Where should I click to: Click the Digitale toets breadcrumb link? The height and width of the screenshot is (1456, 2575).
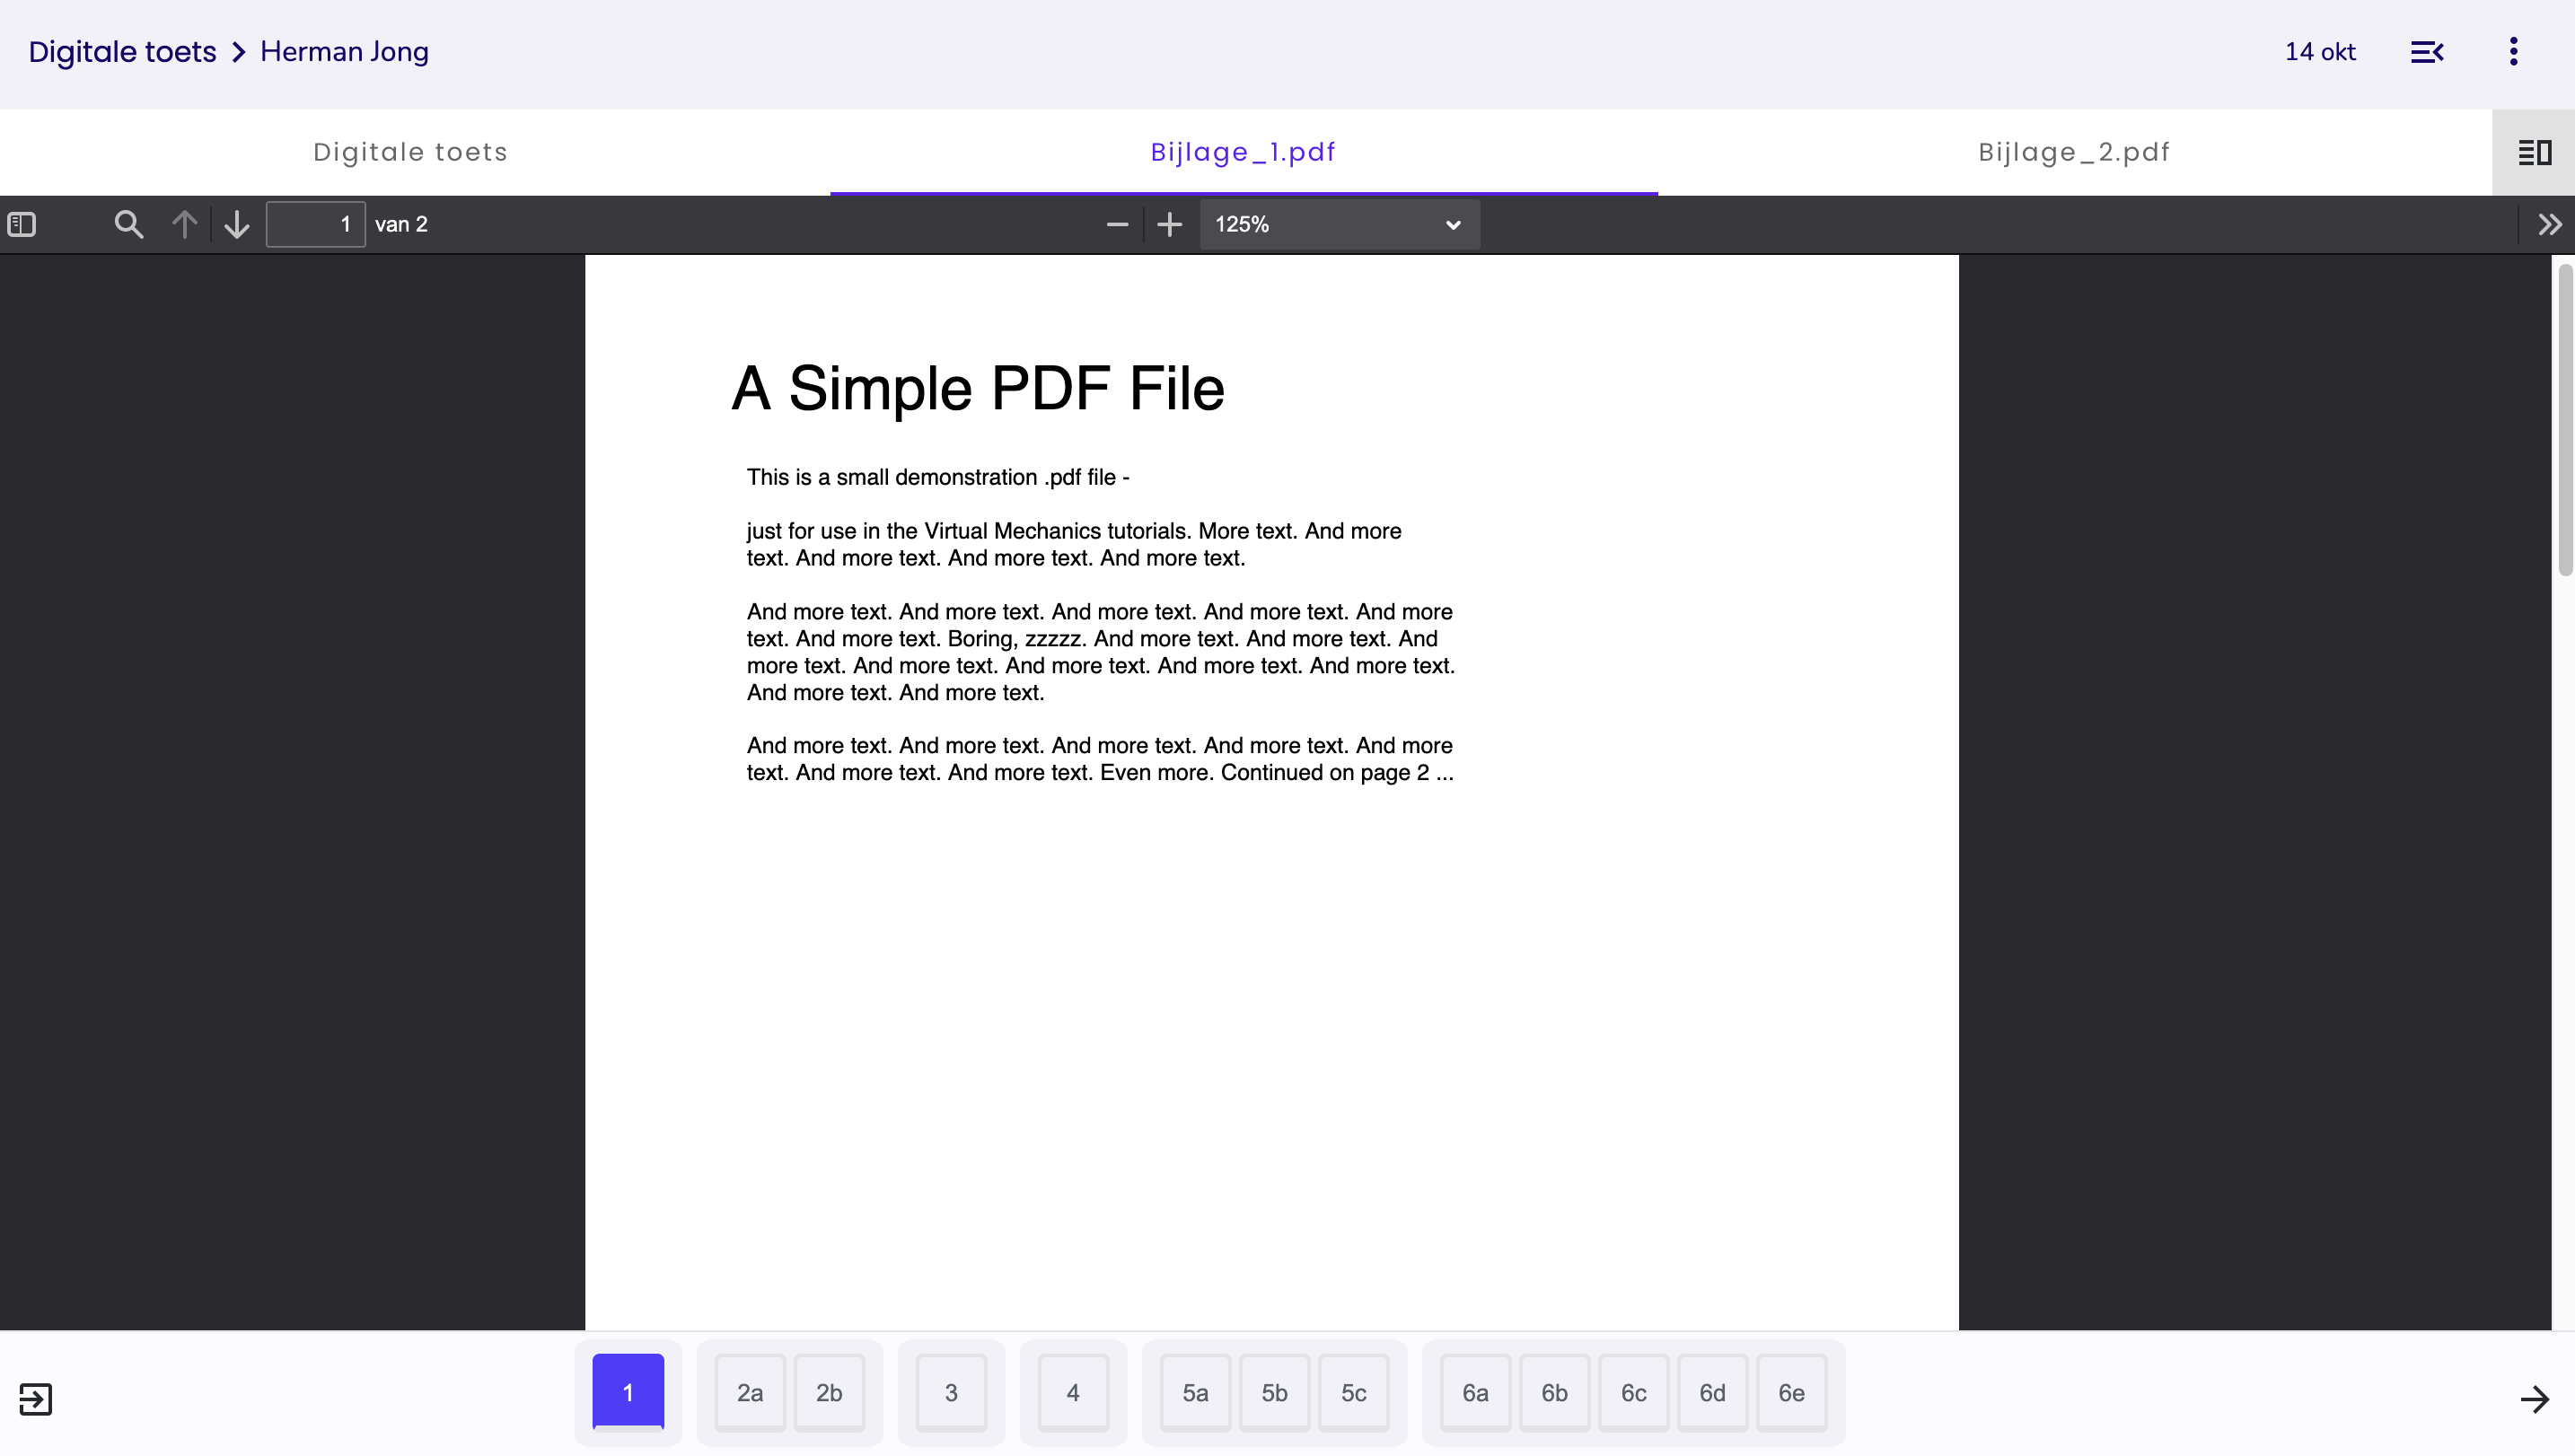point(122,52)
